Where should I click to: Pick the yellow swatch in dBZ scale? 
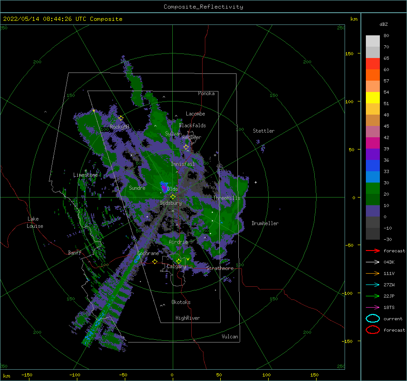click(x=373, y=98)
